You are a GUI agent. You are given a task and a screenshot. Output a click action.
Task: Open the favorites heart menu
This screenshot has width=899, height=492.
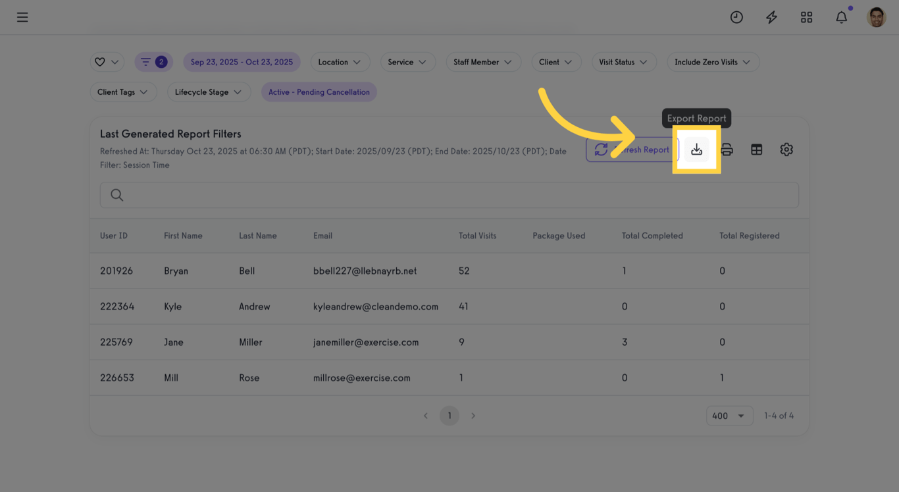point(107,61)
